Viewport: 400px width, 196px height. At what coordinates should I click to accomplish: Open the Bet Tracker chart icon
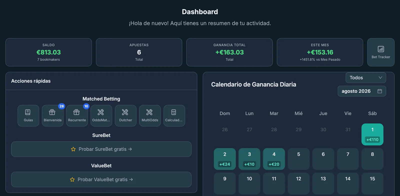click(381, 49)
